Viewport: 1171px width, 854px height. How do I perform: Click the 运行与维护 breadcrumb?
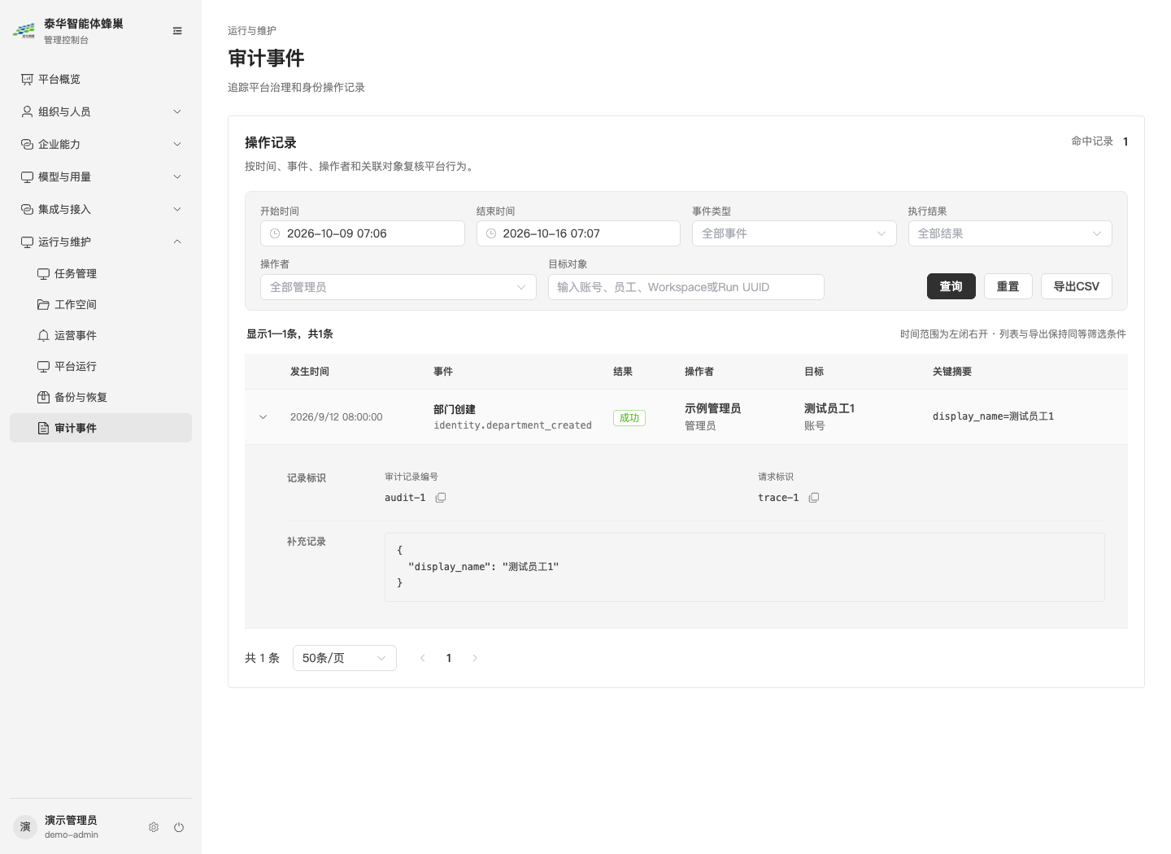pyautogui.click(x=252, y=31)
